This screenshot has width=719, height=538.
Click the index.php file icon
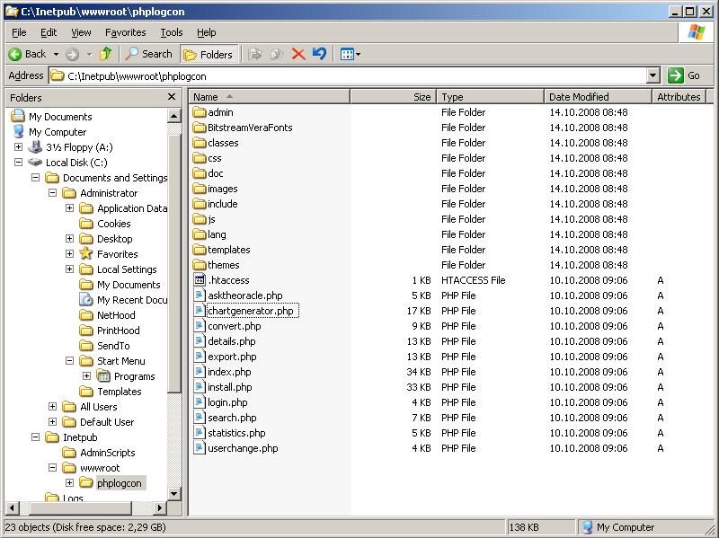(200, 372)
